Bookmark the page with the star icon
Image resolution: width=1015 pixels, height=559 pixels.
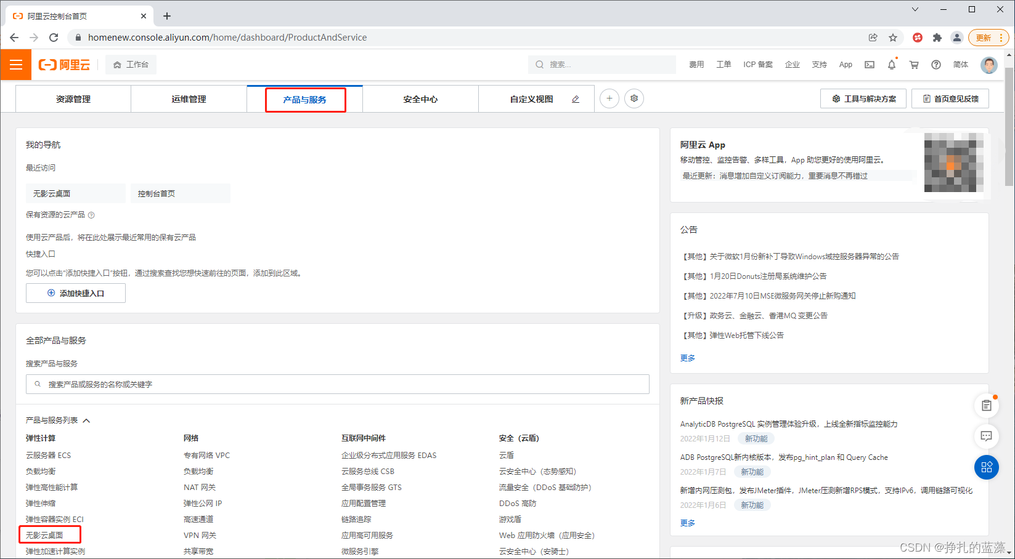pyautogui.click(x=893, y=38)
